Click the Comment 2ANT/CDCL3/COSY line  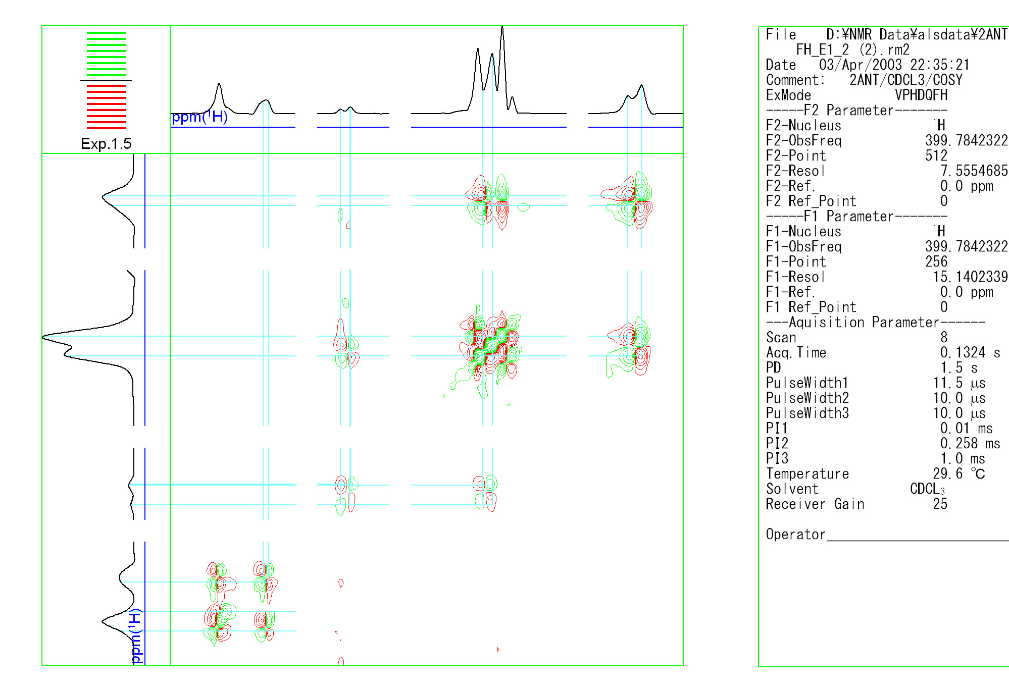click(864, 80)
